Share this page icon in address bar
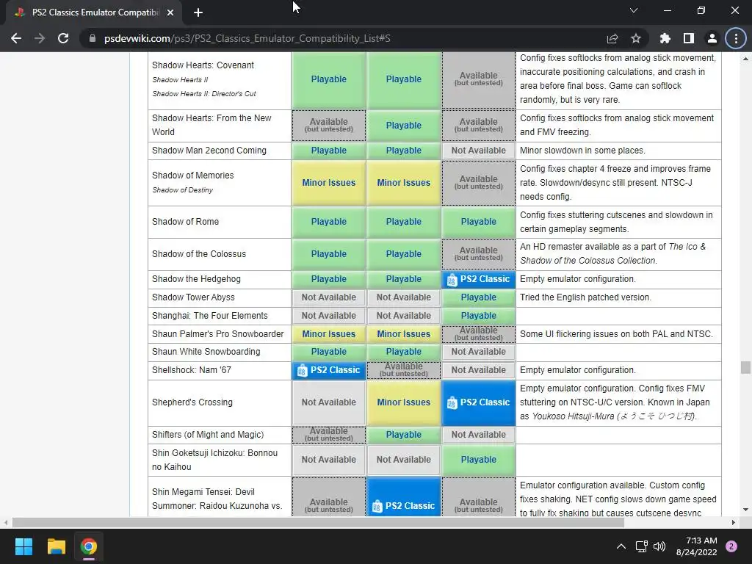This screenshot has width=752, height=564. [612, 38]
